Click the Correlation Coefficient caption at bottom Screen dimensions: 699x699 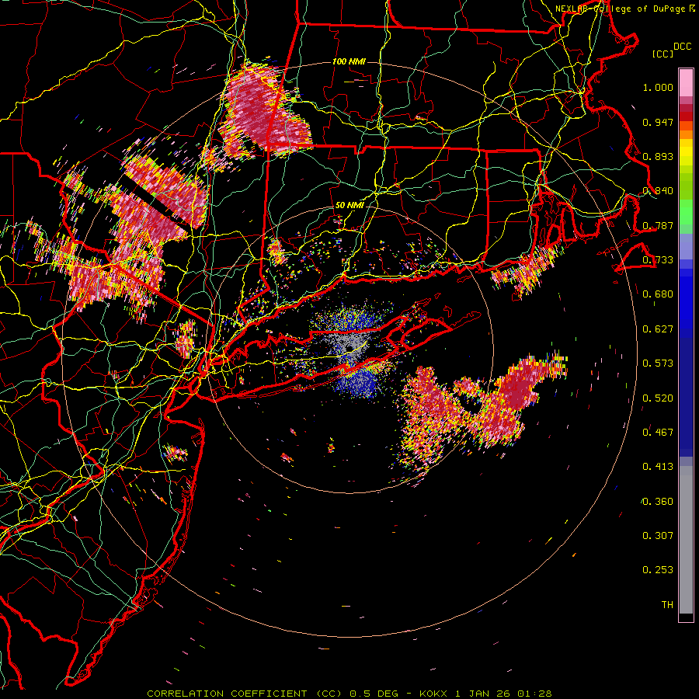click(349, 694)
